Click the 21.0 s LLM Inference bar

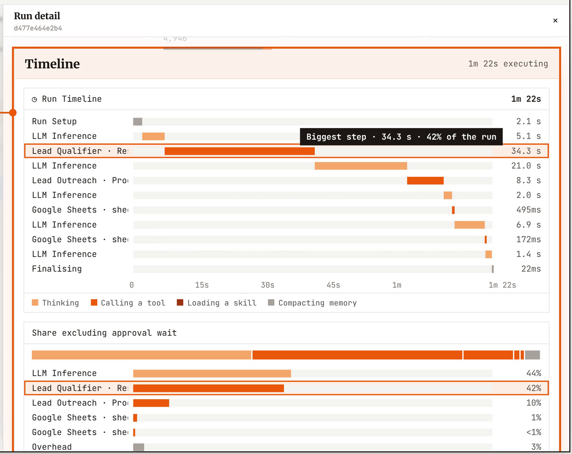[x=361, y=166]
